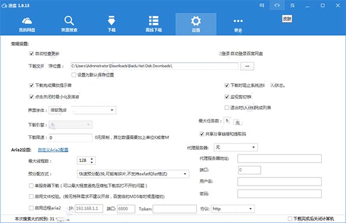
Task: Enable 启用远程aria2 checkbox
Action: [31, 208]
